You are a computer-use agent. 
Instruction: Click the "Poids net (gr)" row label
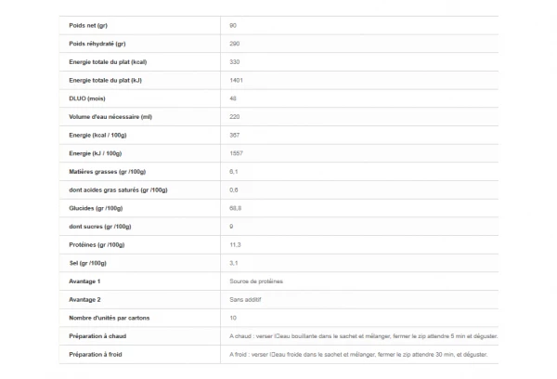[x=89, y=25]
